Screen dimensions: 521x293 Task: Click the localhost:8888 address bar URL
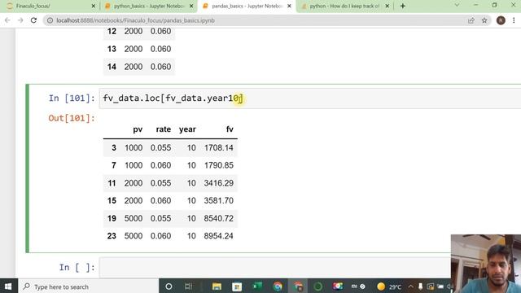coord(136,20)
